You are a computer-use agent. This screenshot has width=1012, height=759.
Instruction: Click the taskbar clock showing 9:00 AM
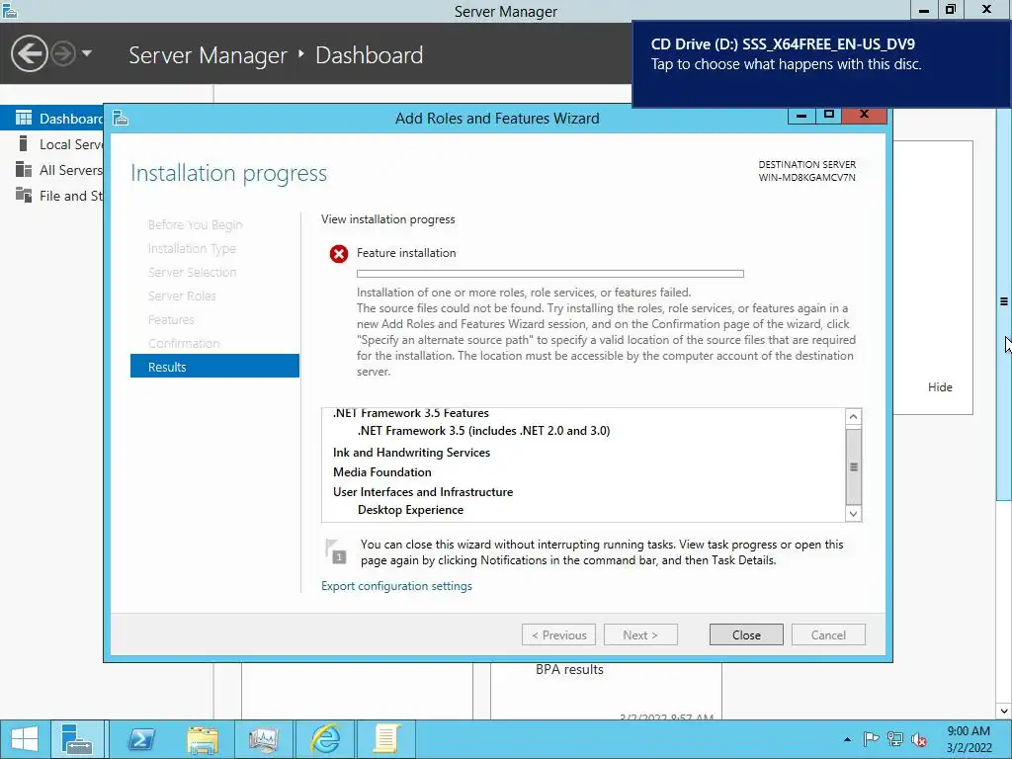[x=969, y=739]
